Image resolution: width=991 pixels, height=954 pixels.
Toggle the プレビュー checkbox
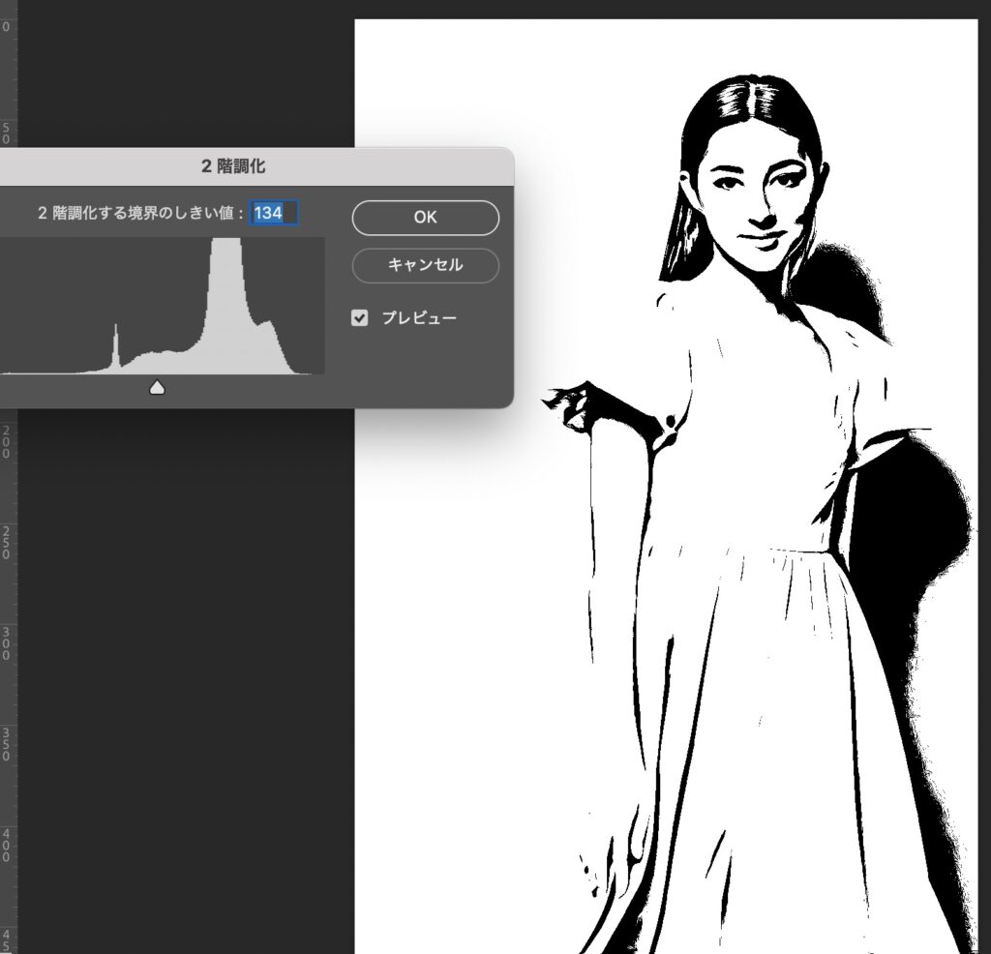pyautogui.click(x=360, y=317)
